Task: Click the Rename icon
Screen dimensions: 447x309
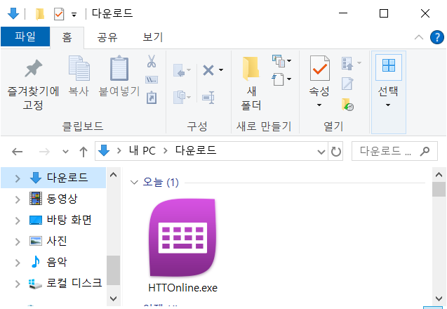Action: click(208, 98)
